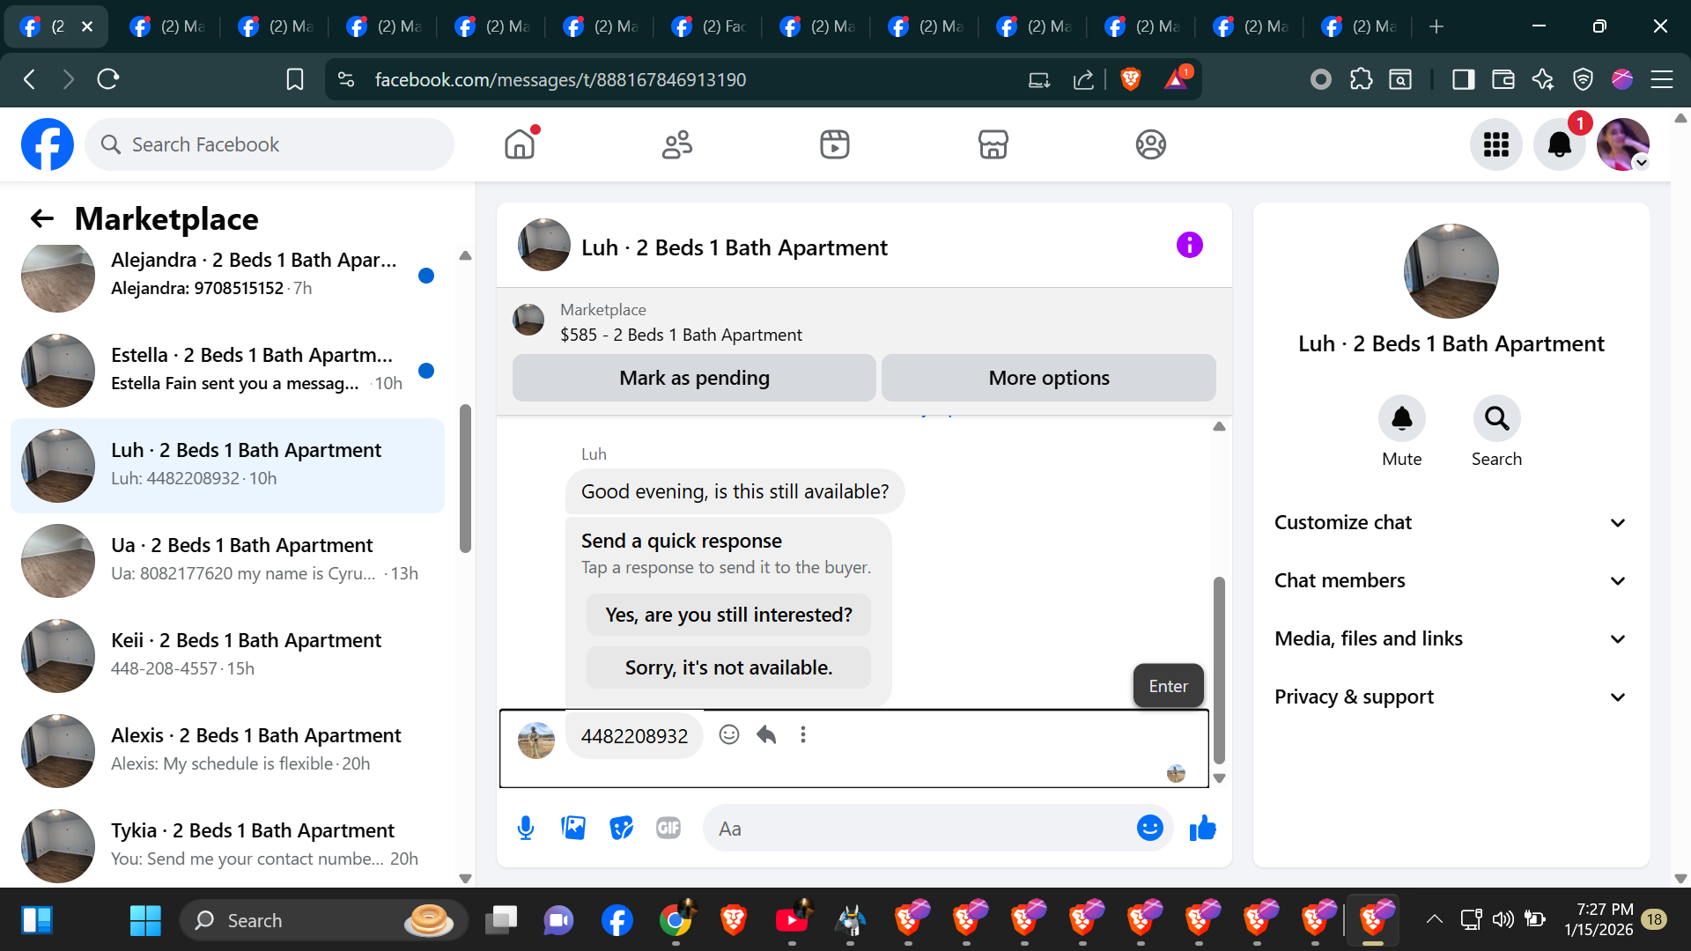Open the GIF picker
Image resolution: width=1691 pixels, height=951 pixels.
coord(668,828)
